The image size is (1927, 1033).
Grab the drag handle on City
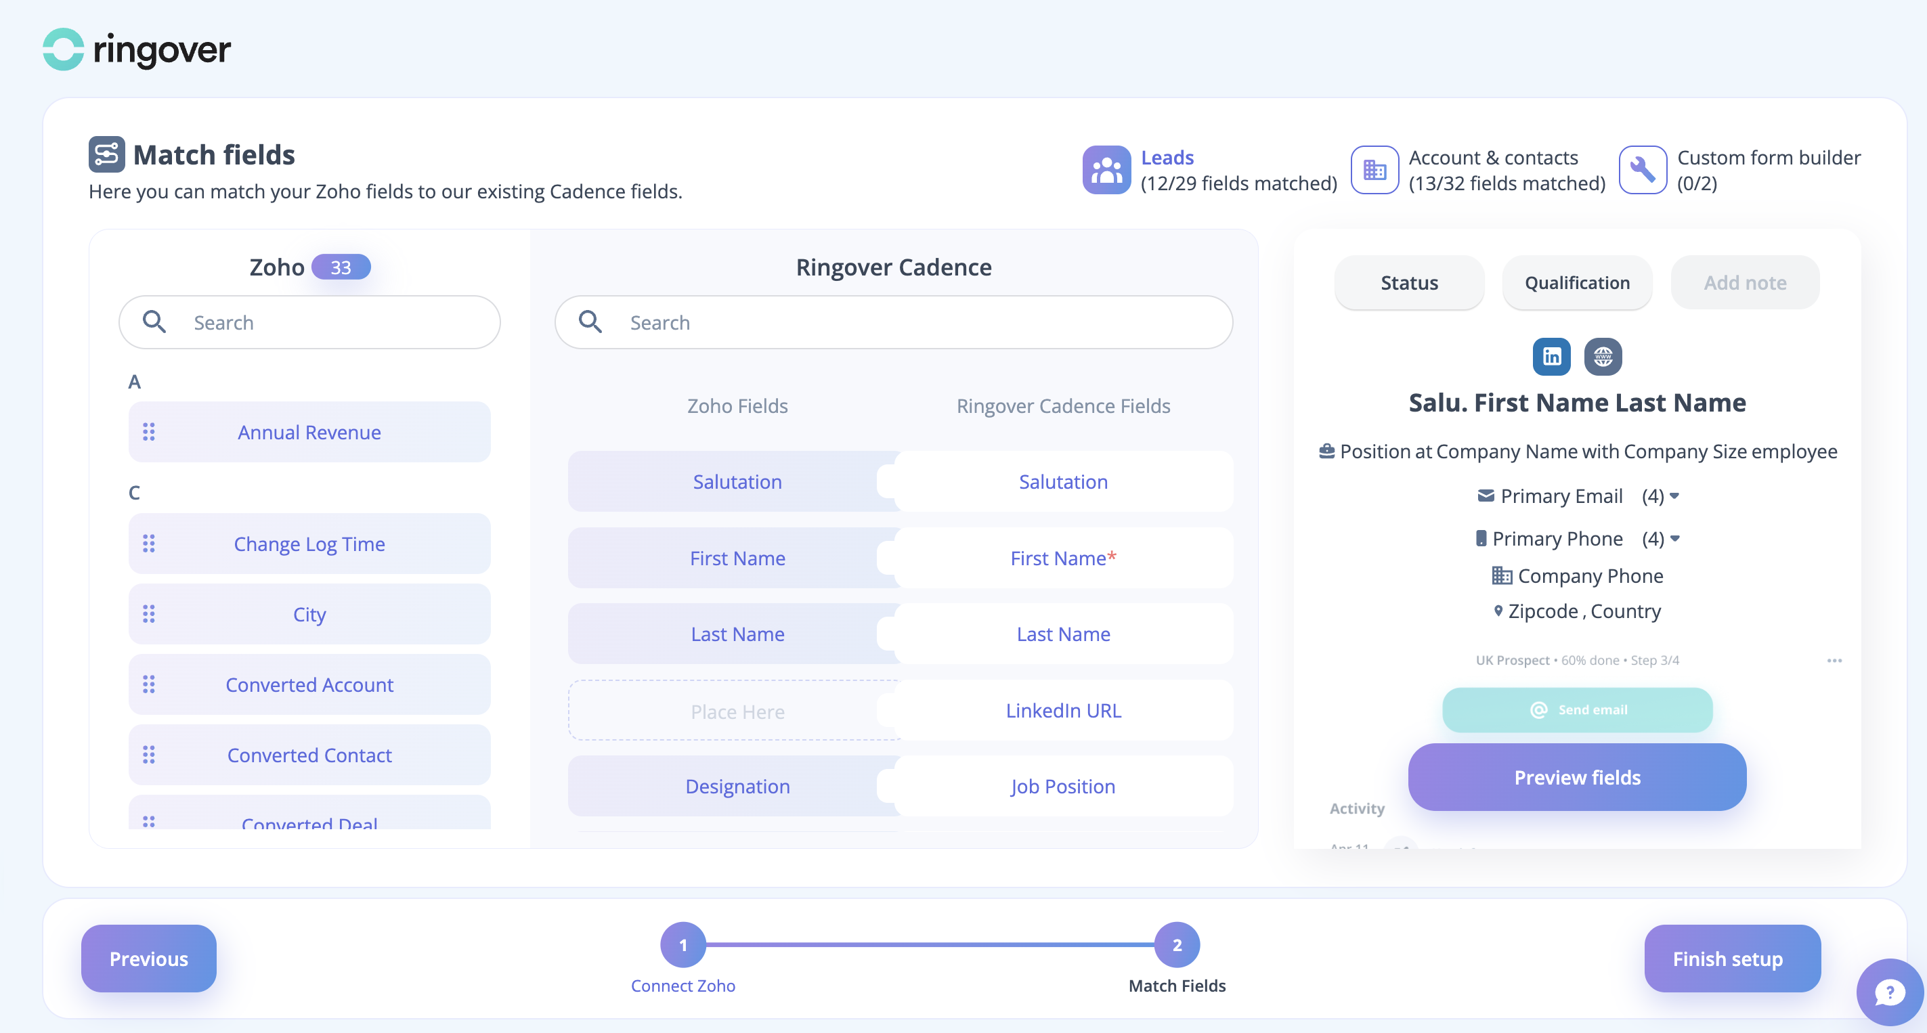point(149,613)
